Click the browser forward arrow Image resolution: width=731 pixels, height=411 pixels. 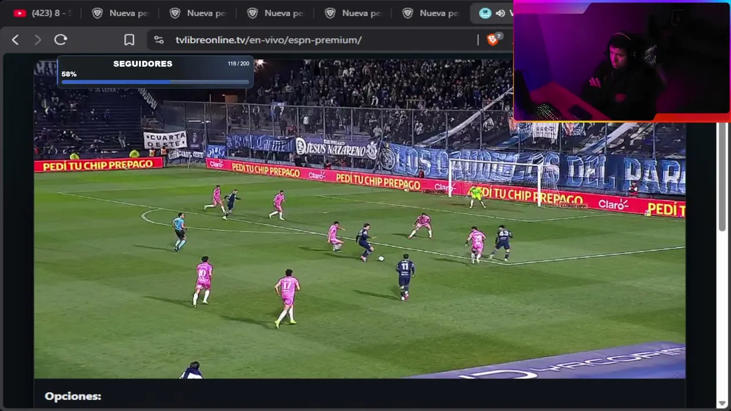(38, 40)
